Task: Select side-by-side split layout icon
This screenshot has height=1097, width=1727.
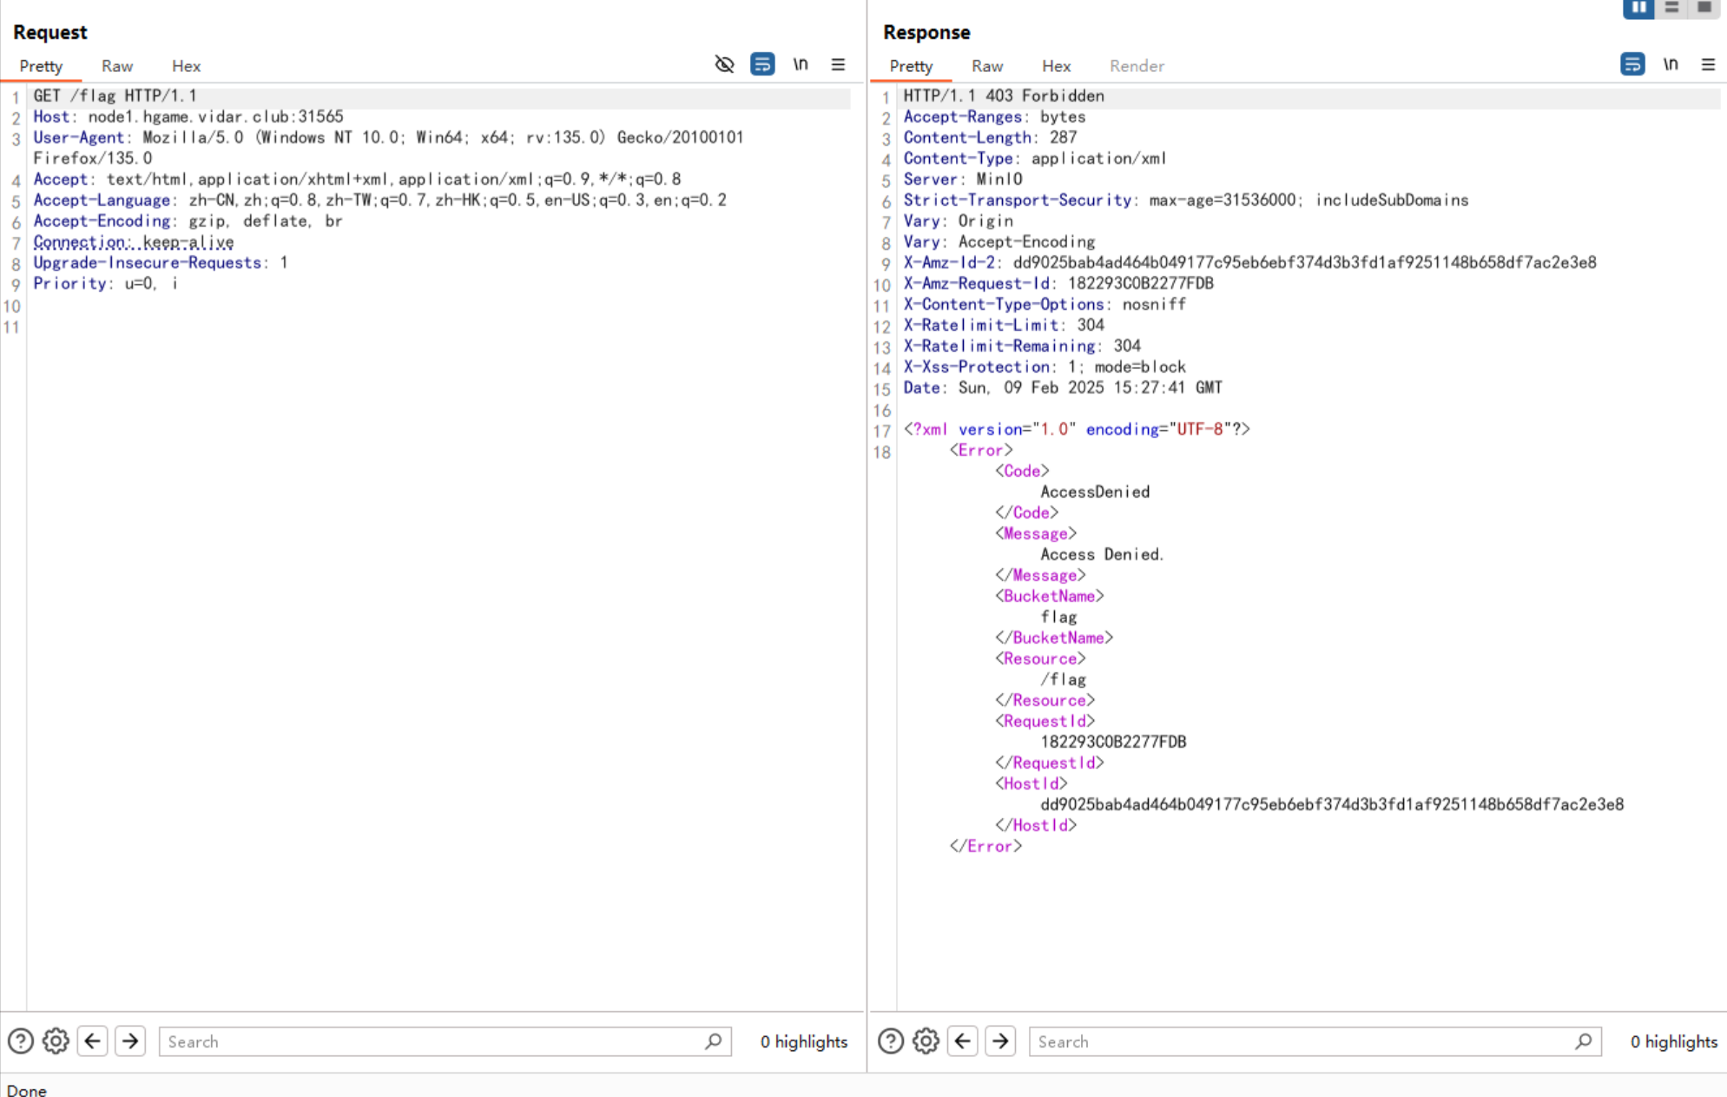Action: tap(1638, 8)
